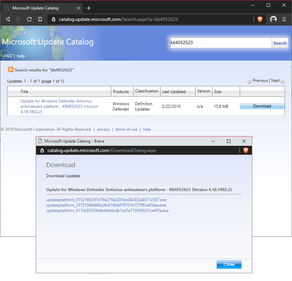Open the help link in the header
Screen dimensions: 292x281
click(x=21, y=56)
